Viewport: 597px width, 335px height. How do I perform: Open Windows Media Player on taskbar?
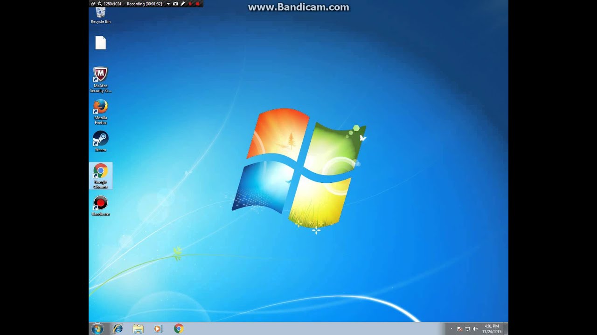pyautogui.click(x=157, y=328)
